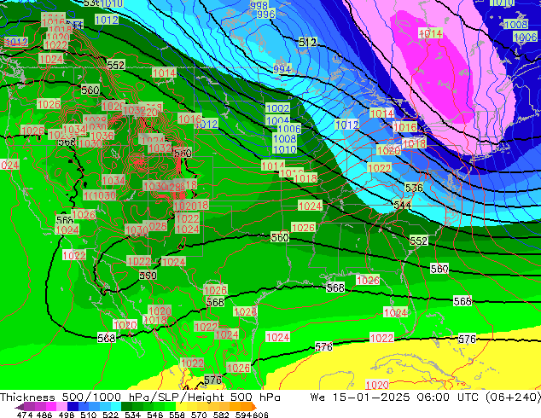Click the legend value 606
This screenshot has width=541, height=418.
tap(259, 415)
